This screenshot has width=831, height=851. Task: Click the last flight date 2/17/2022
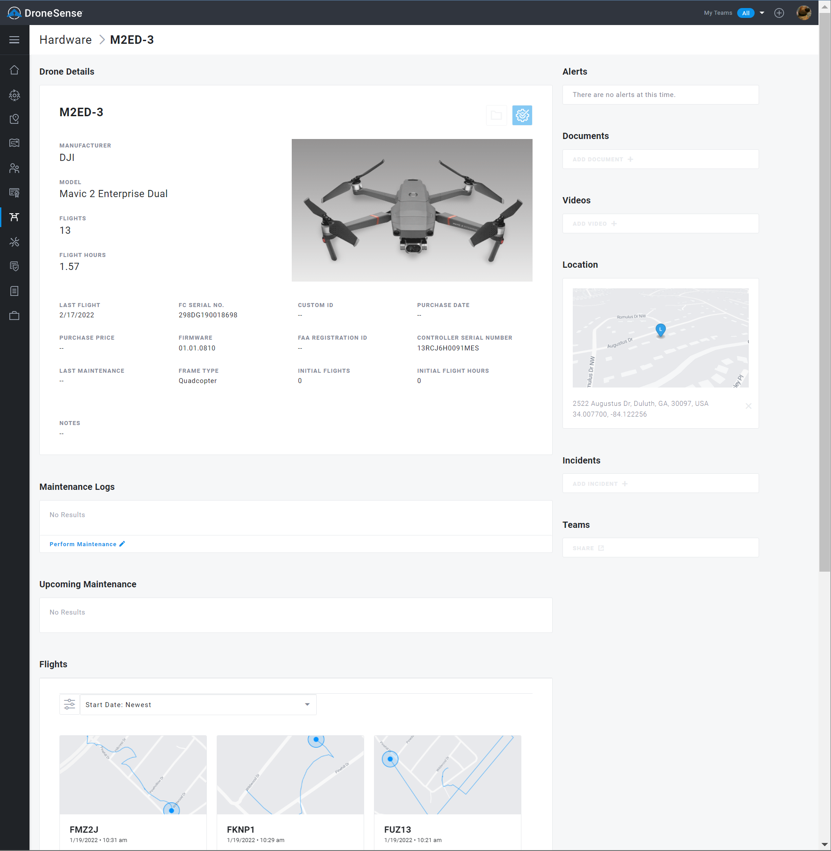(77, 315)
